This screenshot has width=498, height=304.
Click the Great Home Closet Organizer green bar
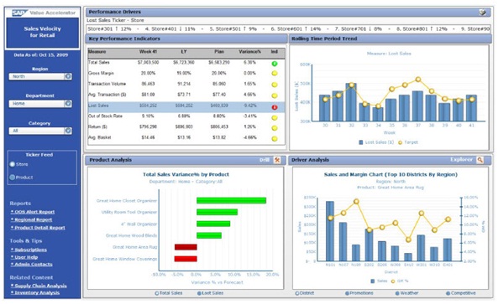point(231,200)
